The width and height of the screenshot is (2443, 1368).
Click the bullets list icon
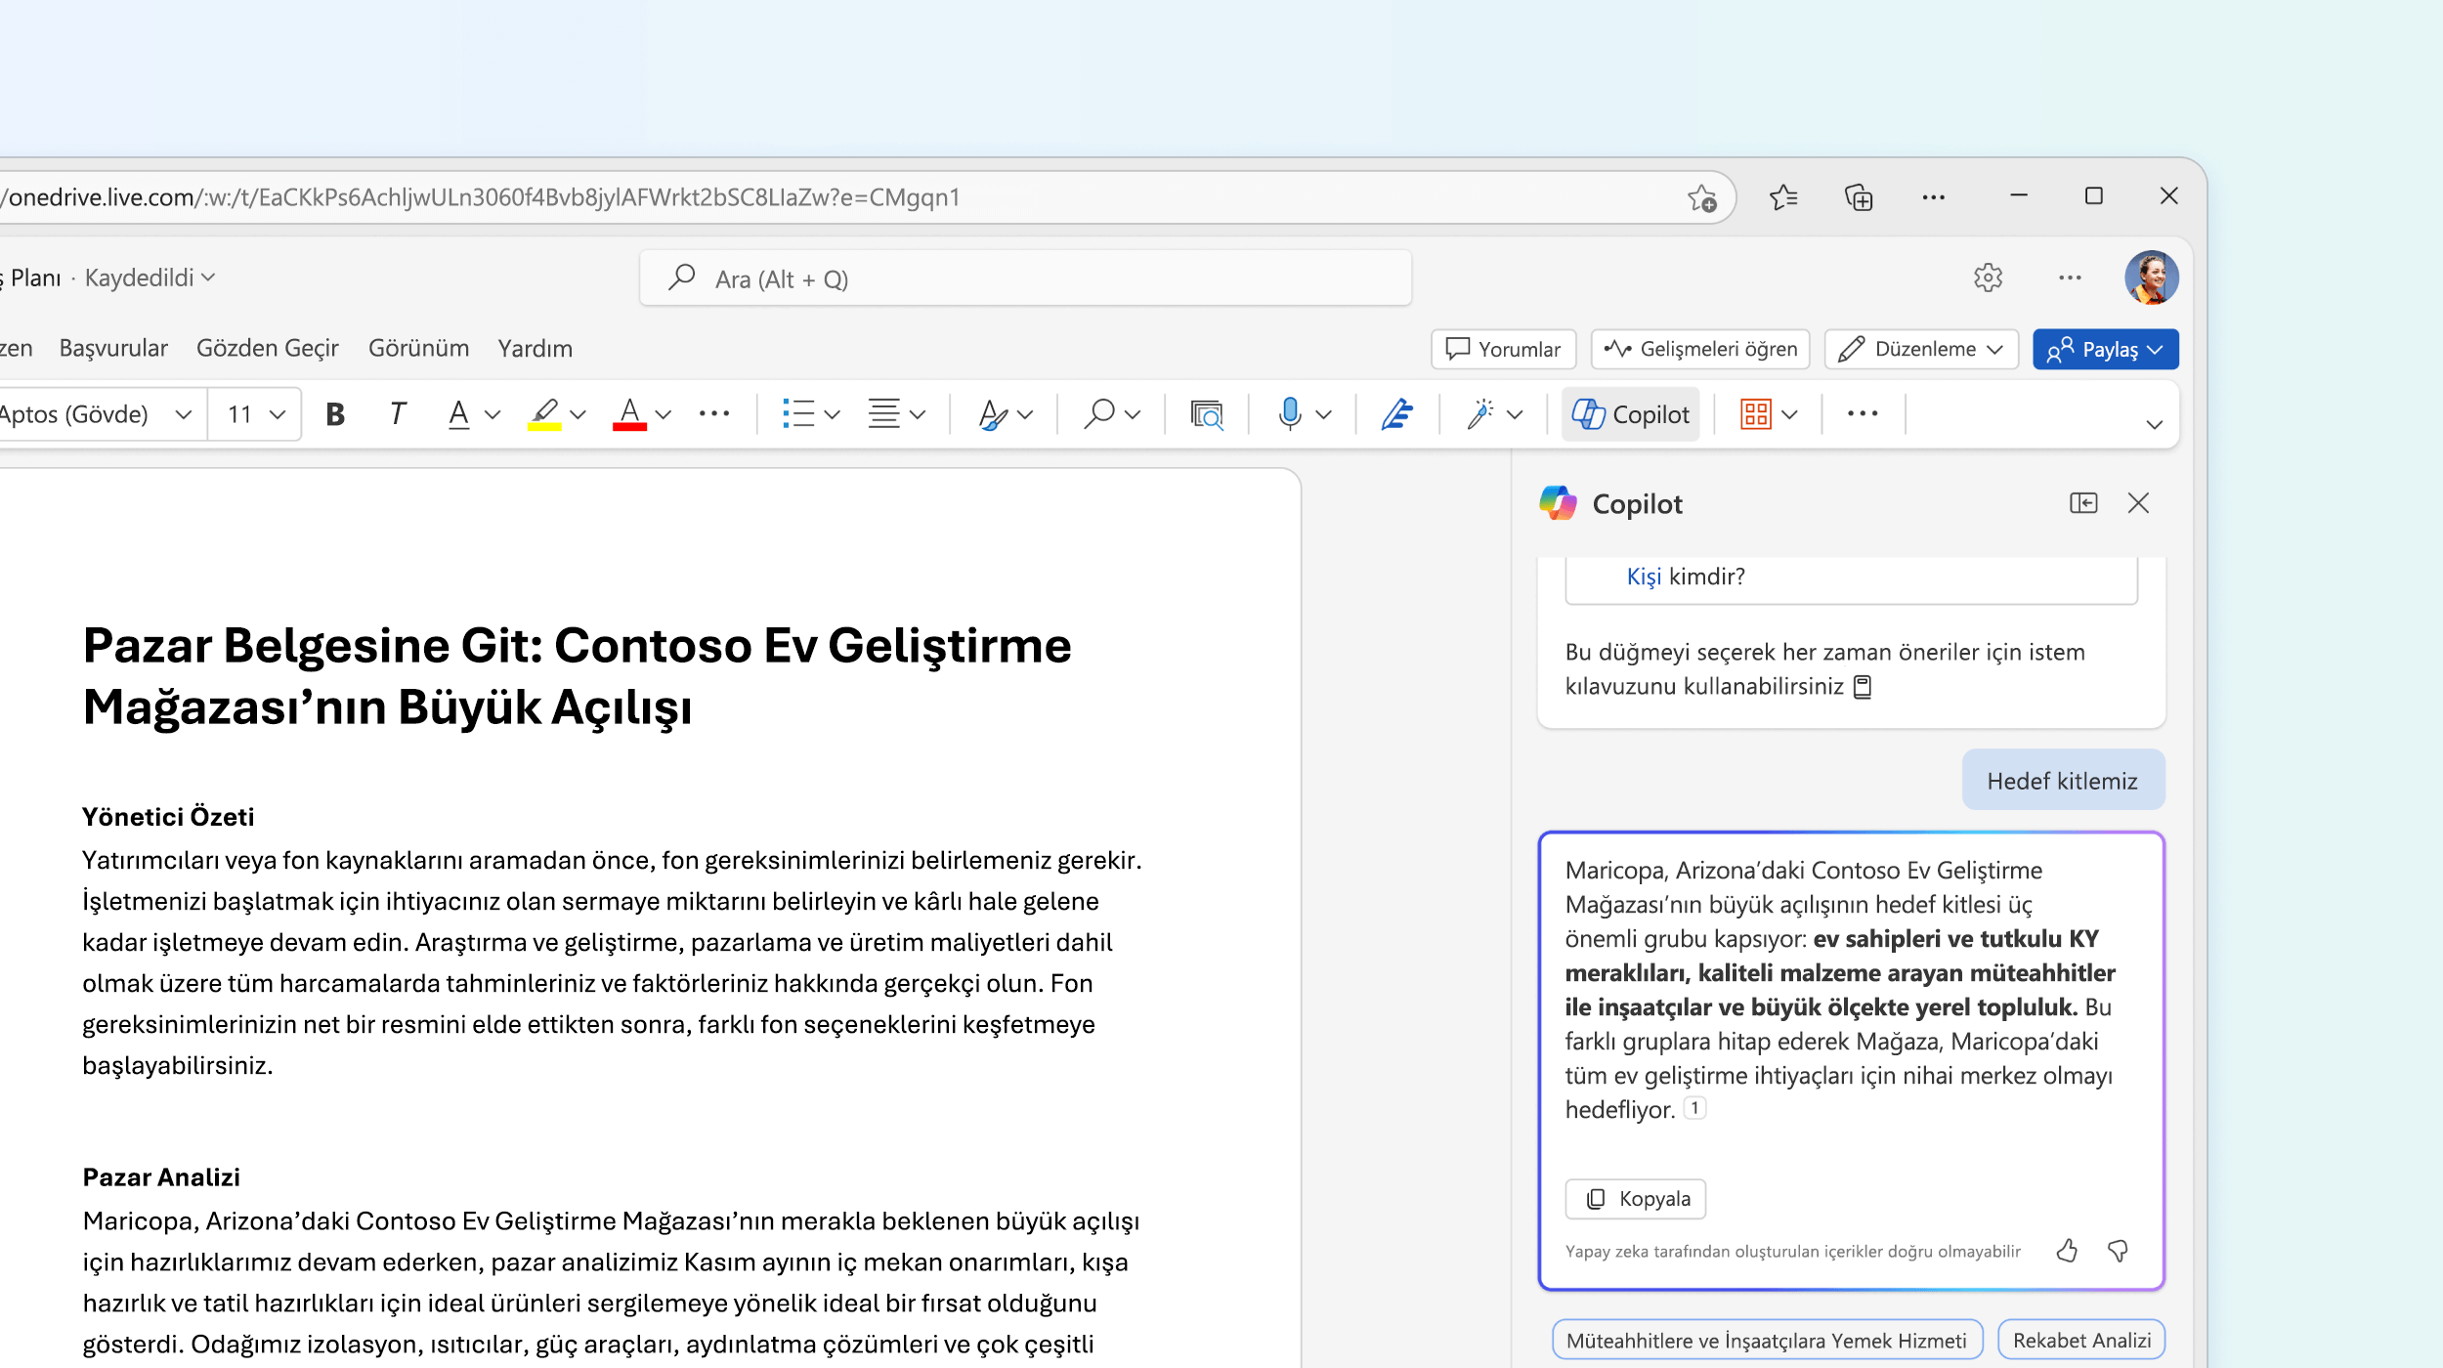click(x=798, y=414)
